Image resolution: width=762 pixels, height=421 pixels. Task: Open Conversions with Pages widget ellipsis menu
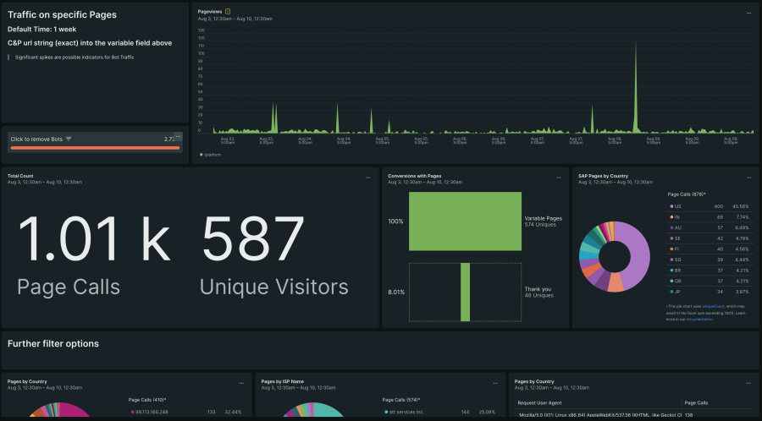point(558,178)
